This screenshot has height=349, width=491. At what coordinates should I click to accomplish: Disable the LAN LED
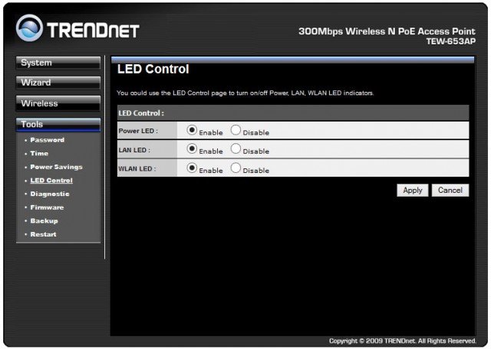pos(236,149)
